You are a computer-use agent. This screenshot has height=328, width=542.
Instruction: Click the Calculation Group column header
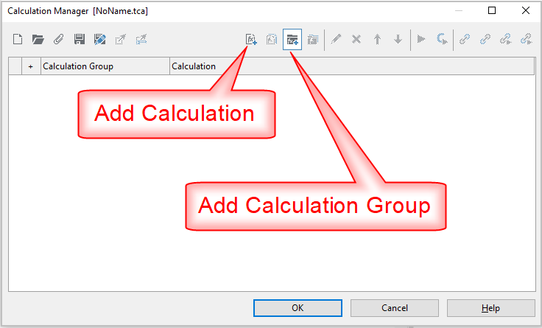click(x=105, y=66)
